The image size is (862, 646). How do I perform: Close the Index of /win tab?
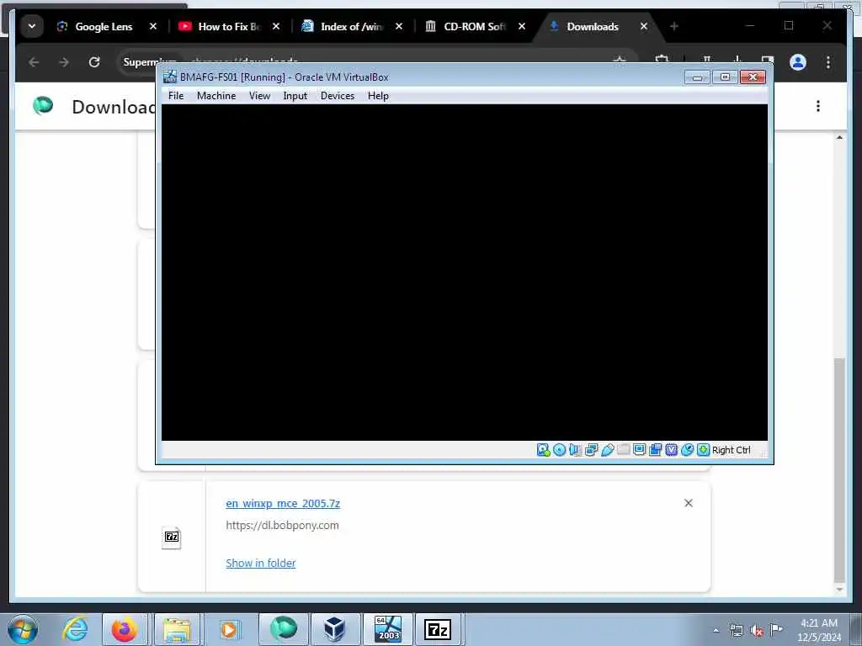[399, 26]
